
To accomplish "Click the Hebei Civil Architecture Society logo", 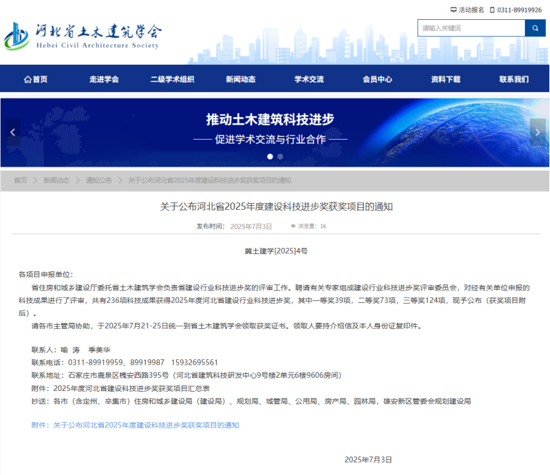I will point(83,36).
